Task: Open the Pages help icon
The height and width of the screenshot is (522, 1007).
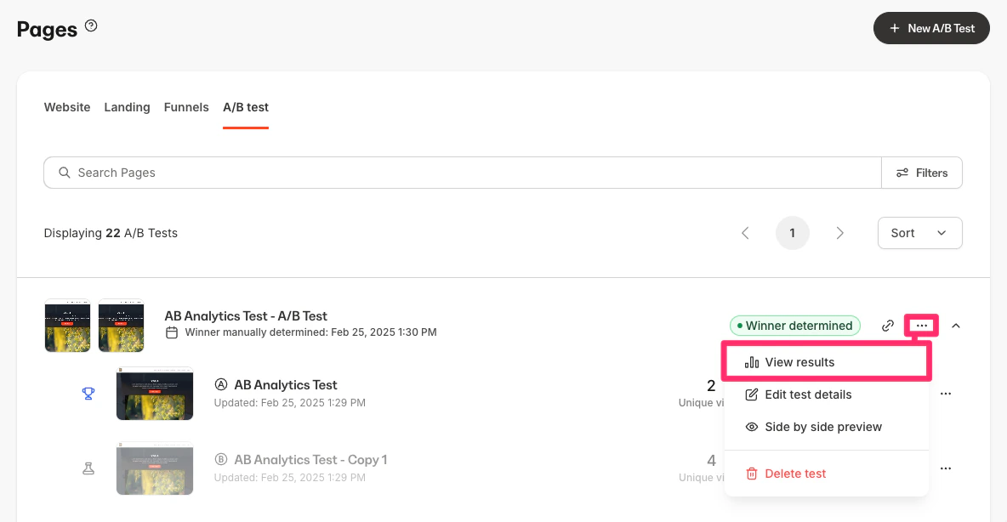Action: coord(91,25)
